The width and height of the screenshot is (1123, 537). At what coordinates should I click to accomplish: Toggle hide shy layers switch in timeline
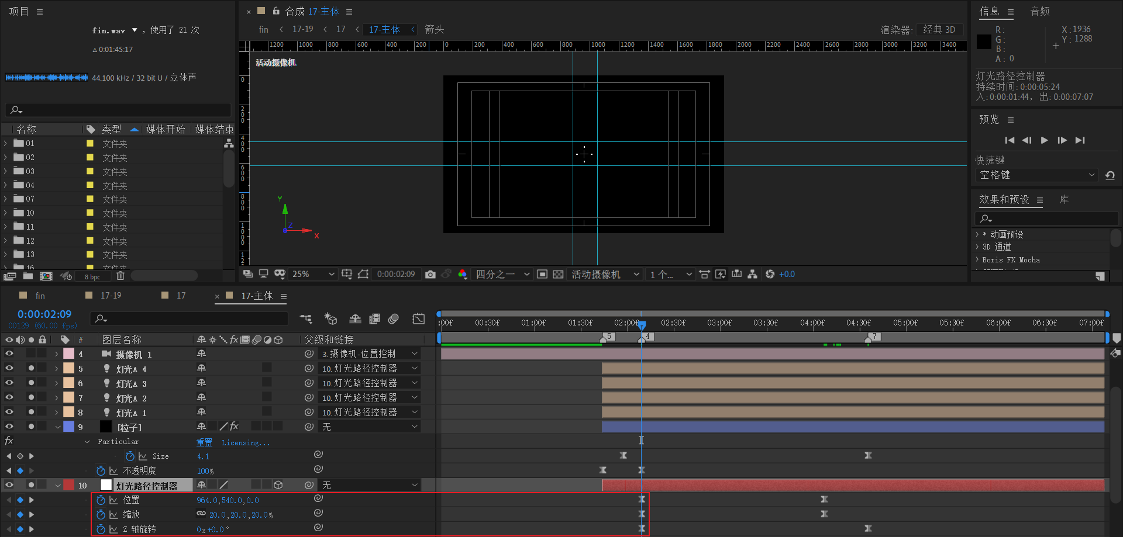coord(355,318)
